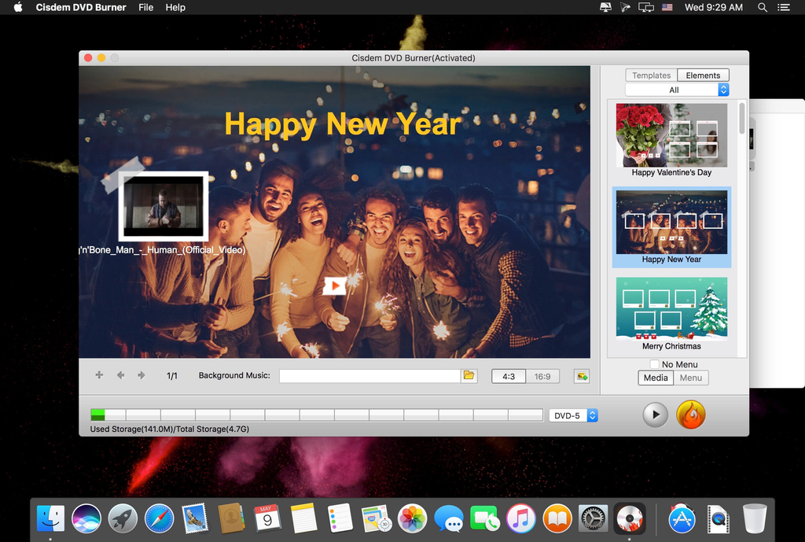Screen dimensions: 805x542
Task: Click the Media button
Action: (656, 378)
